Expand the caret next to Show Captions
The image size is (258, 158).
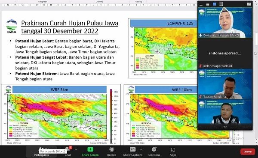(141, 149)
